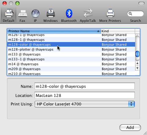This screenshot has height=135, width=147.
Task: Click the Bonjour Shared cell for m14
Action: 114,64
